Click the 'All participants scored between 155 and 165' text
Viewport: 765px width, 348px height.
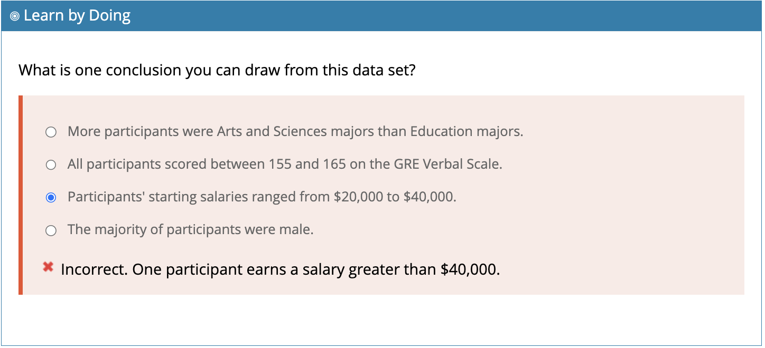point(285,164)
